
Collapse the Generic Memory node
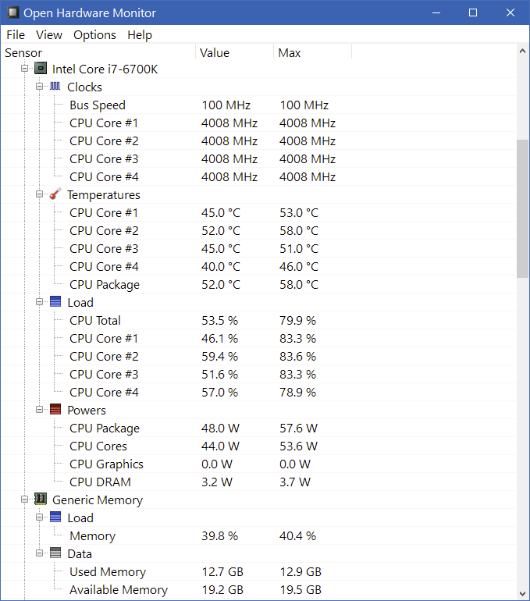tap(24, 500)
